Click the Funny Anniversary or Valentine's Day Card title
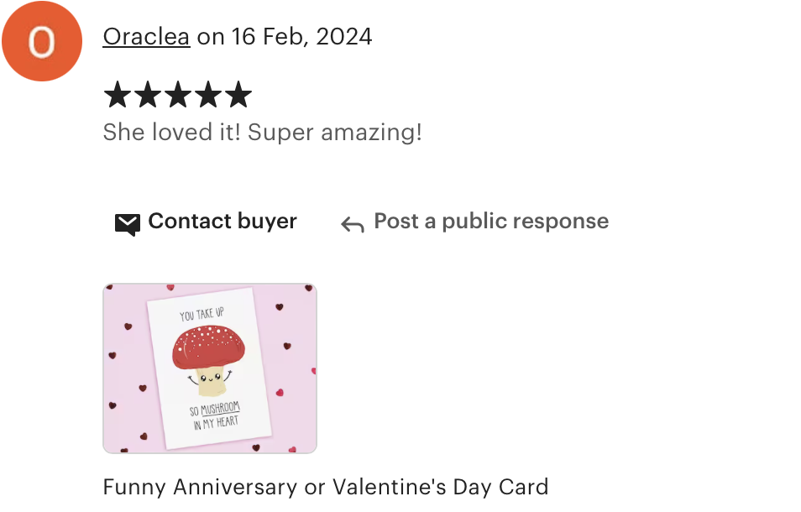This screenshot has width=801, height=512. click(326, 487)
